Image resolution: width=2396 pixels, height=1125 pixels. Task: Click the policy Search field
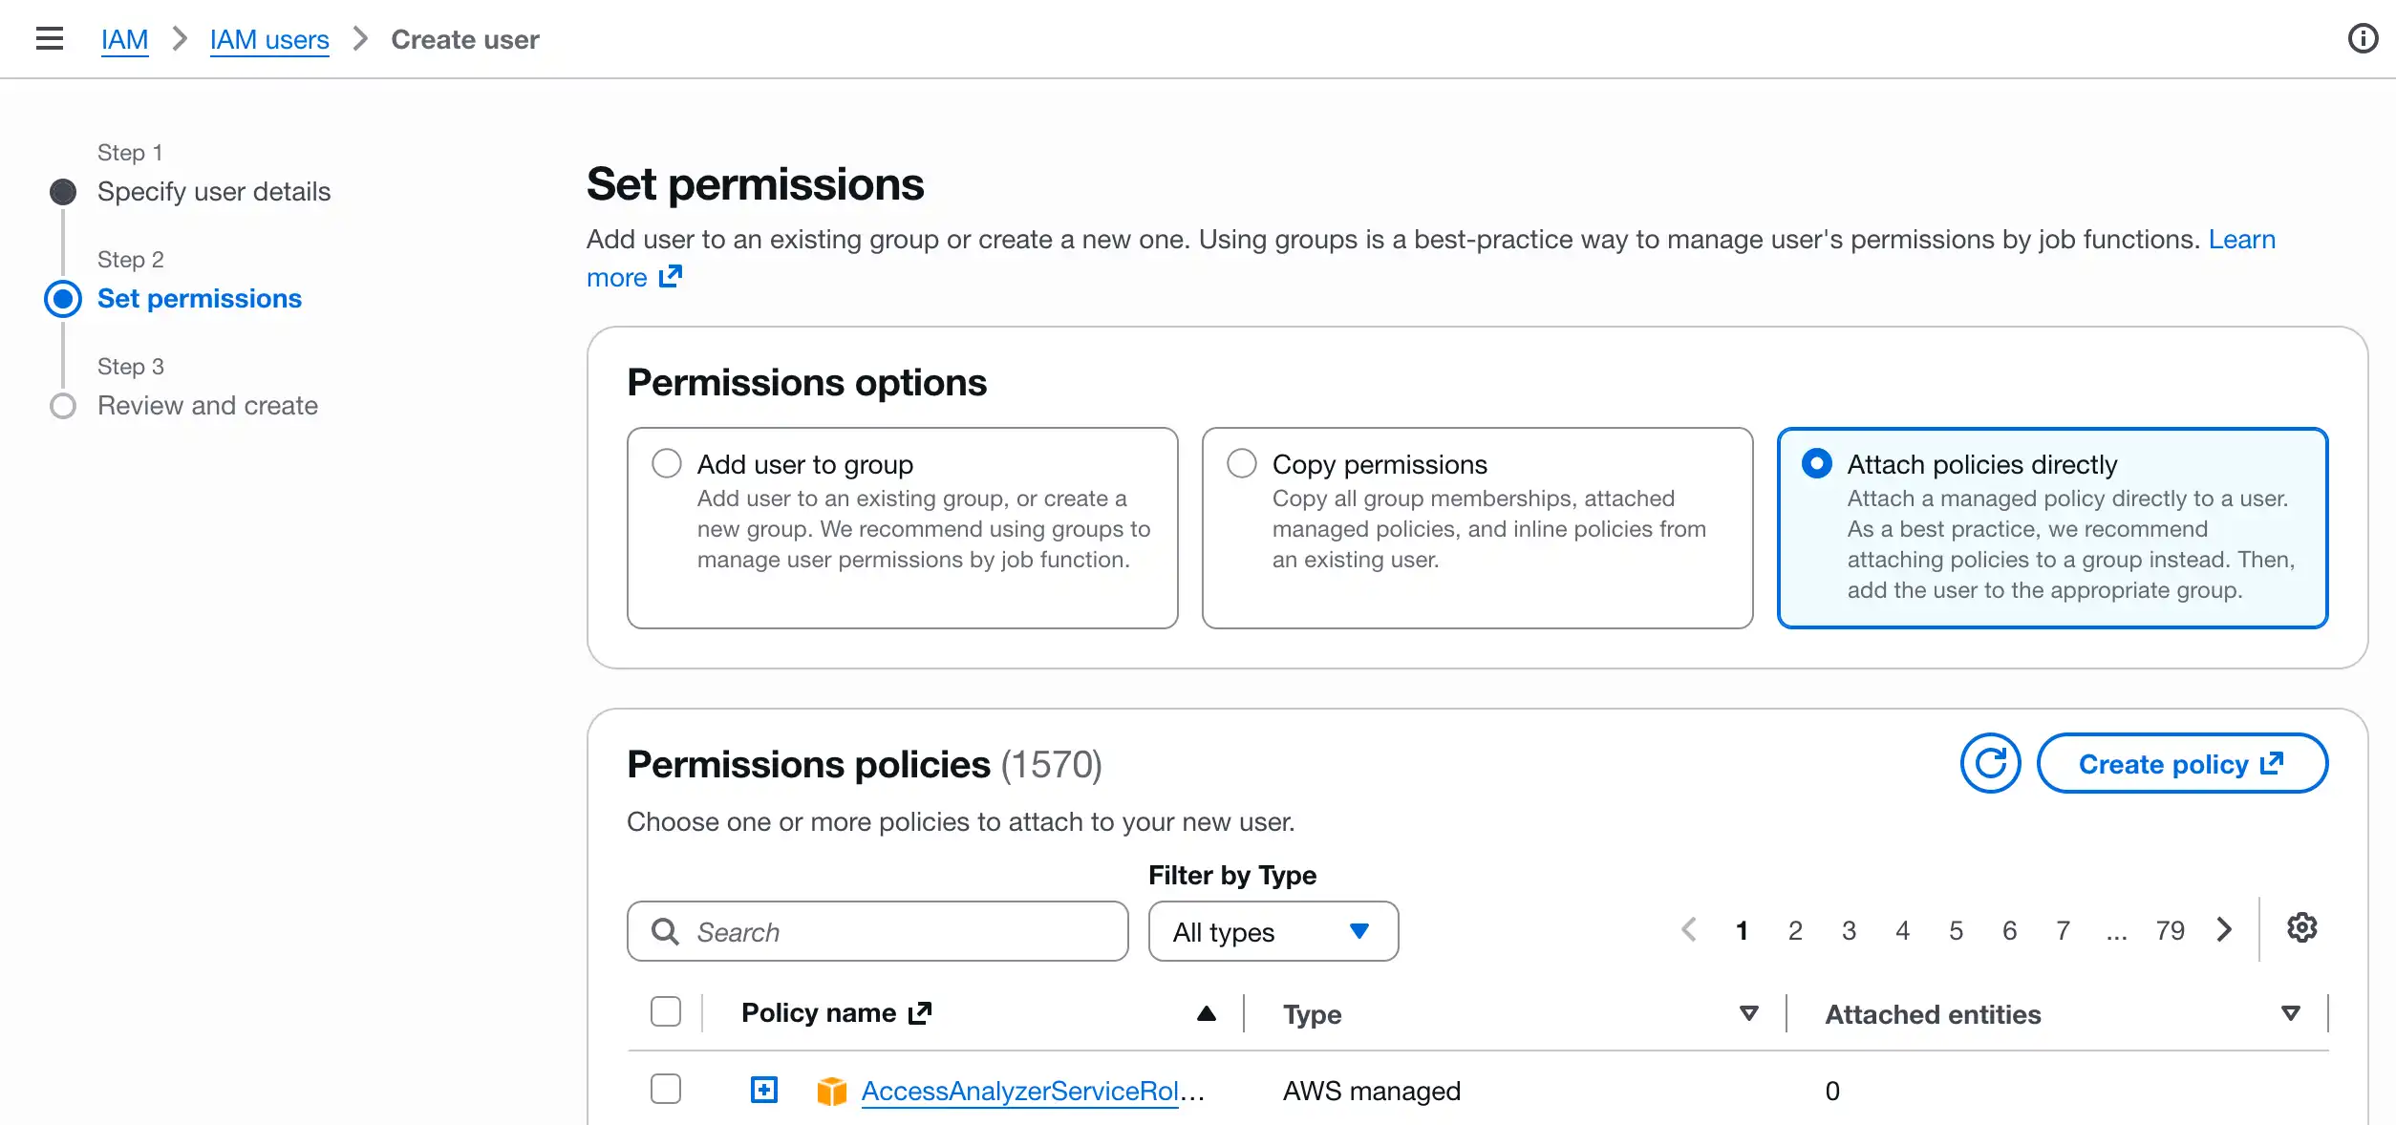[878, 931]
